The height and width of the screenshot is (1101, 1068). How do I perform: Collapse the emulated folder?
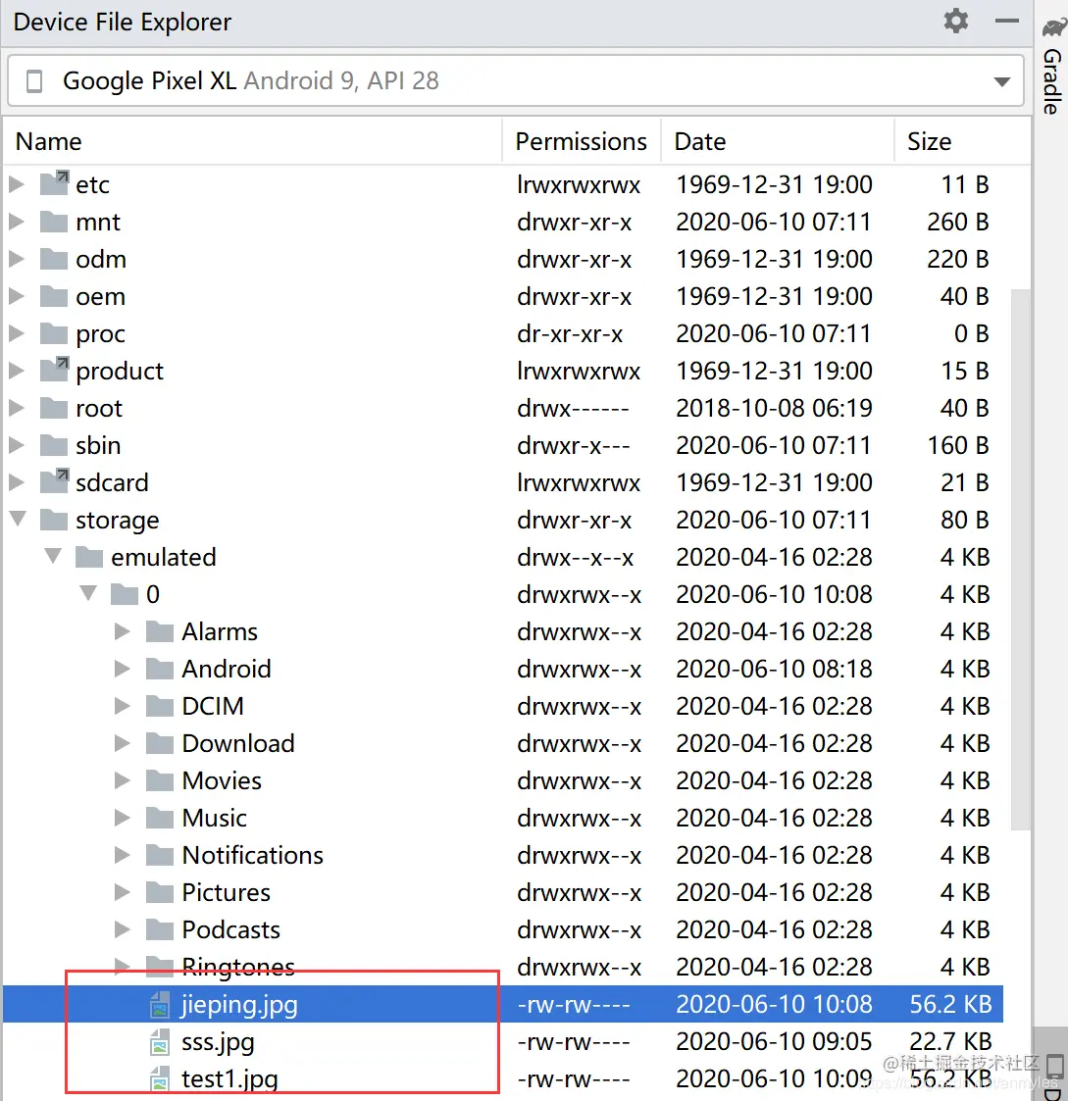point(53,556)
